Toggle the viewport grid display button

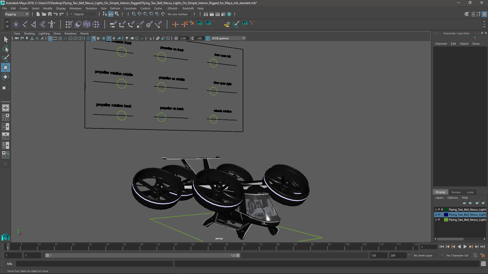coord(50,38)
